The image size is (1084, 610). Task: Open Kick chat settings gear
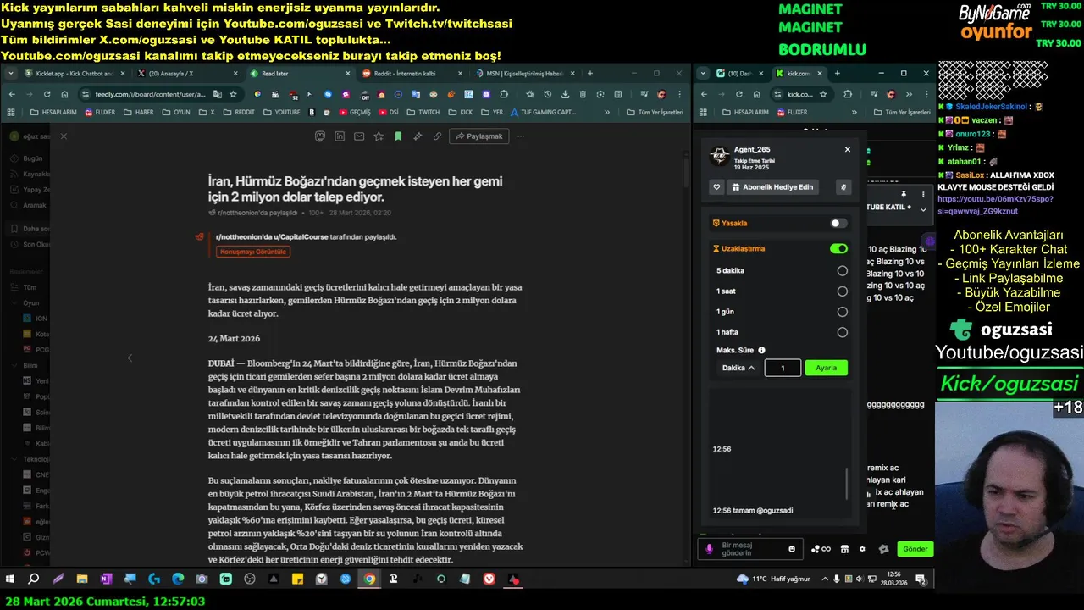[862, 549]
